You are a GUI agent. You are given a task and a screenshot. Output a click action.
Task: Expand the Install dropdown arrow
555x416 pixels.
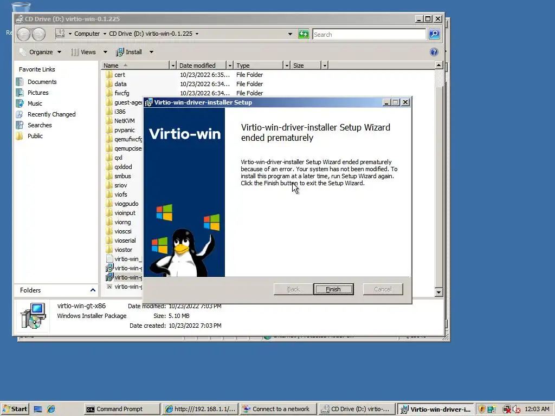coord(152,52)
